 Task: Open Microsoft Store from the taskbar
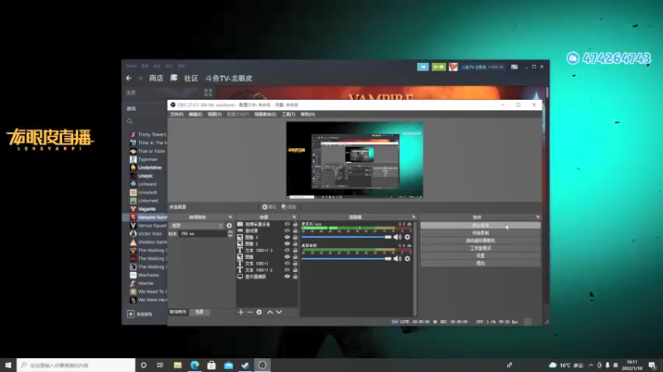211,365
